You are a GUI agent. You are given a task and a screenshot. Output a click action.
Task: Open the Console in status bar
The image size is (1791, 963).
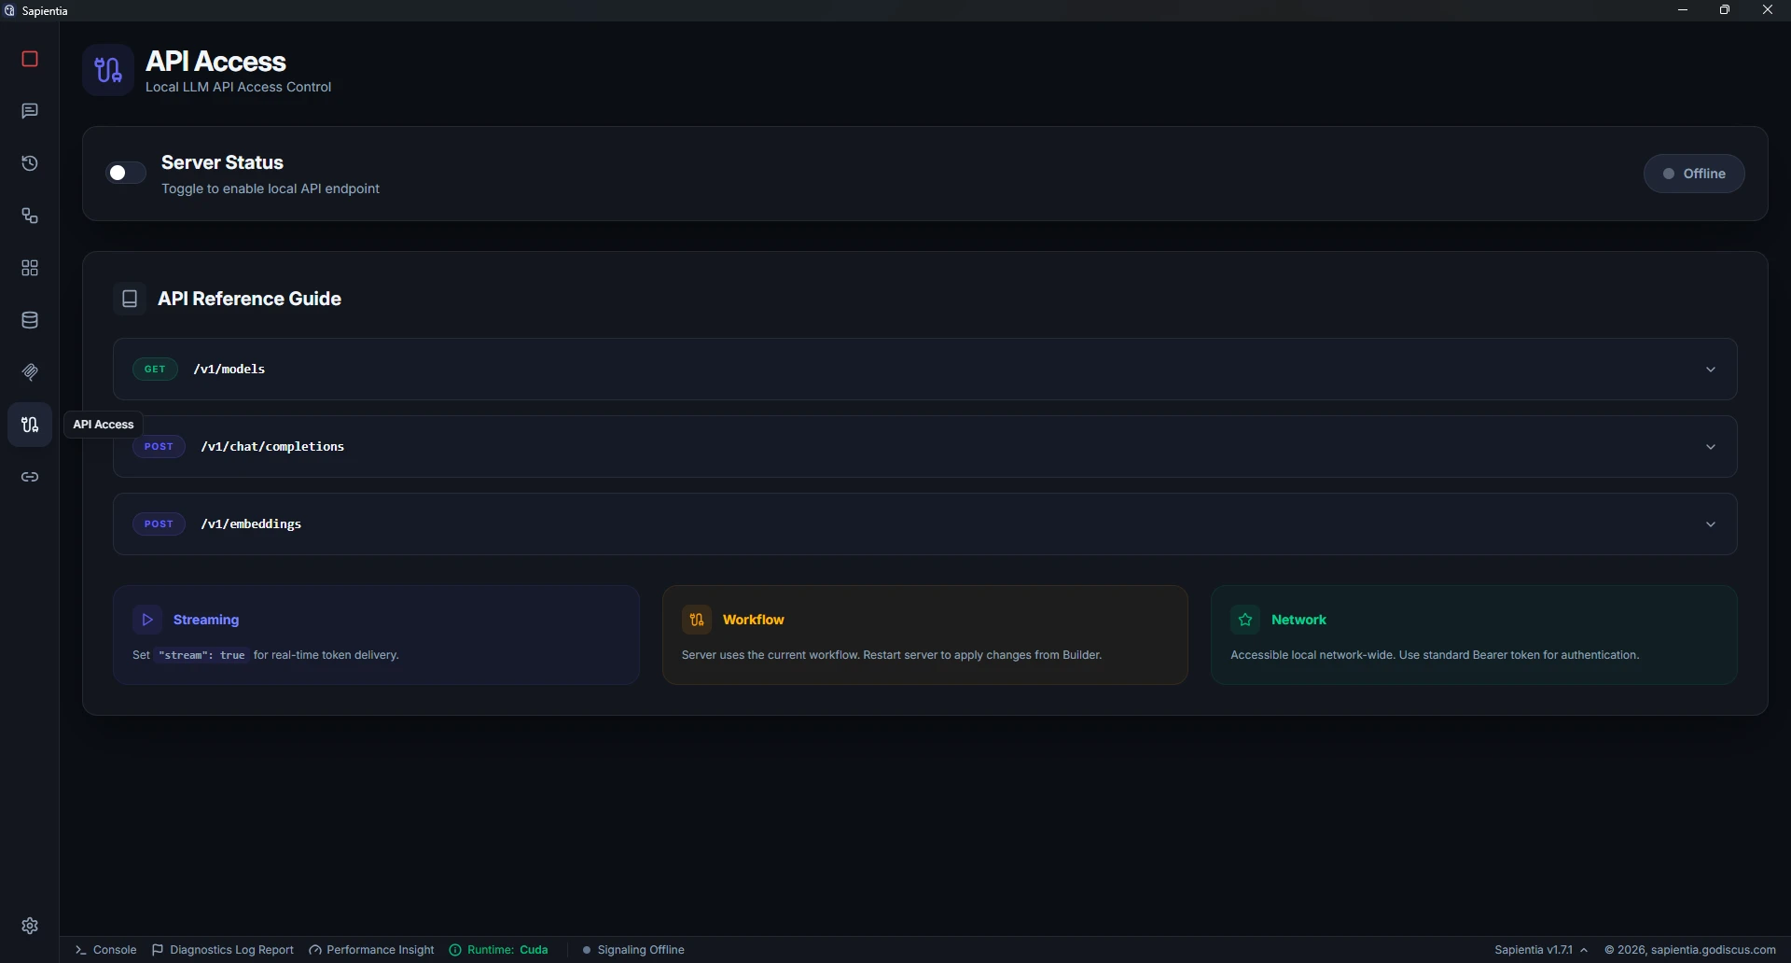[x=106, y=949]
